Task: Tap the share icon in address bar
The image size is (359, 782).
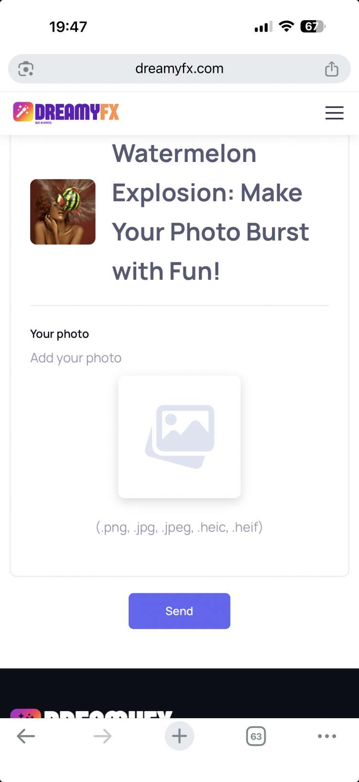Action: (331, 69)
